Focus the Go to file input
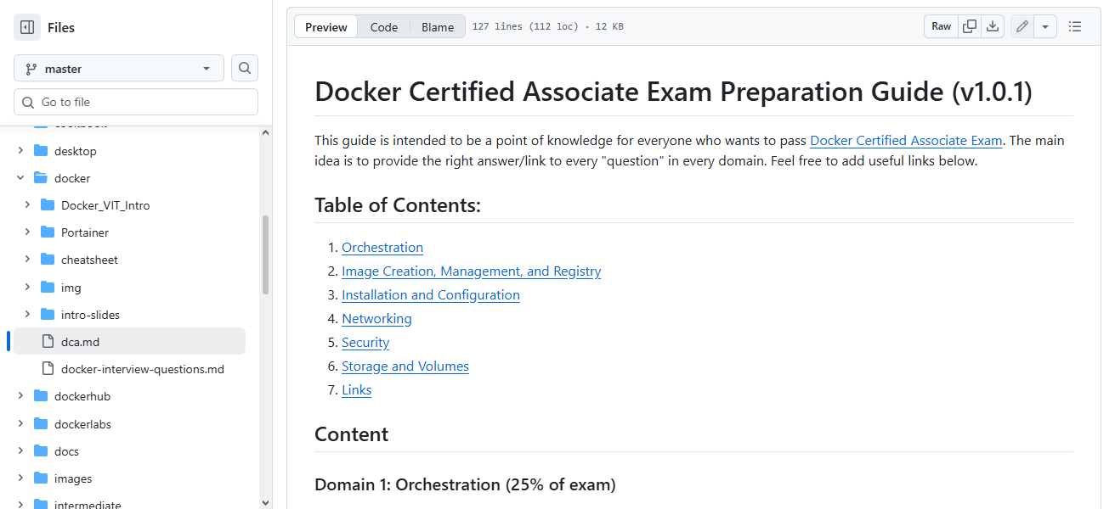 136,102
